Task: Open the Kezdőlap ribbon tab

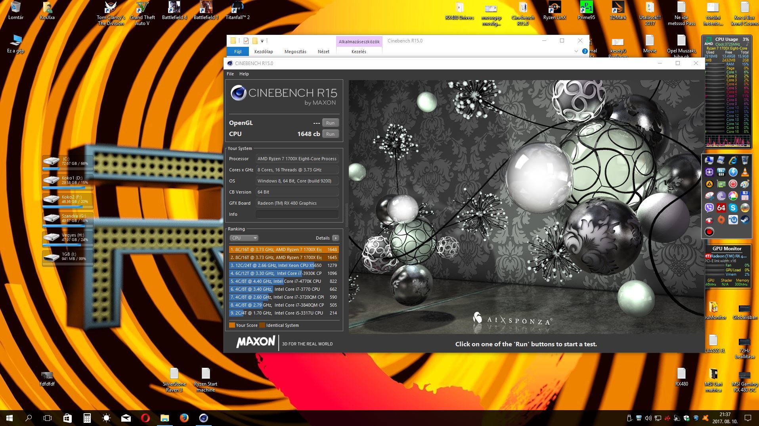Action: (264, 52)
